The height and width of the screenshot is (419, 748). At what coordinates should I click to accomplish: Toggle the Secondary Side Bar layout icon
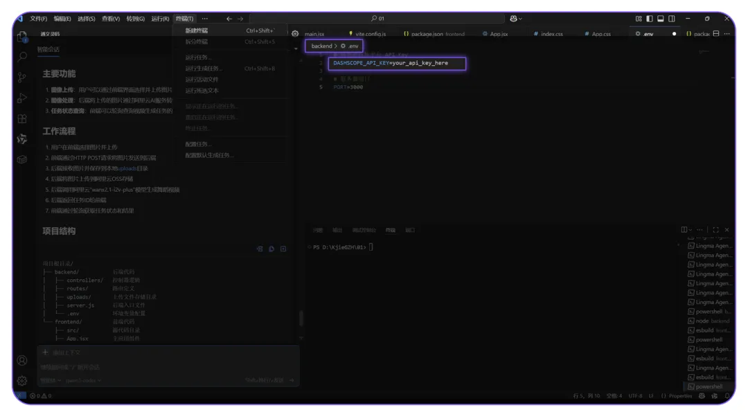672,19
